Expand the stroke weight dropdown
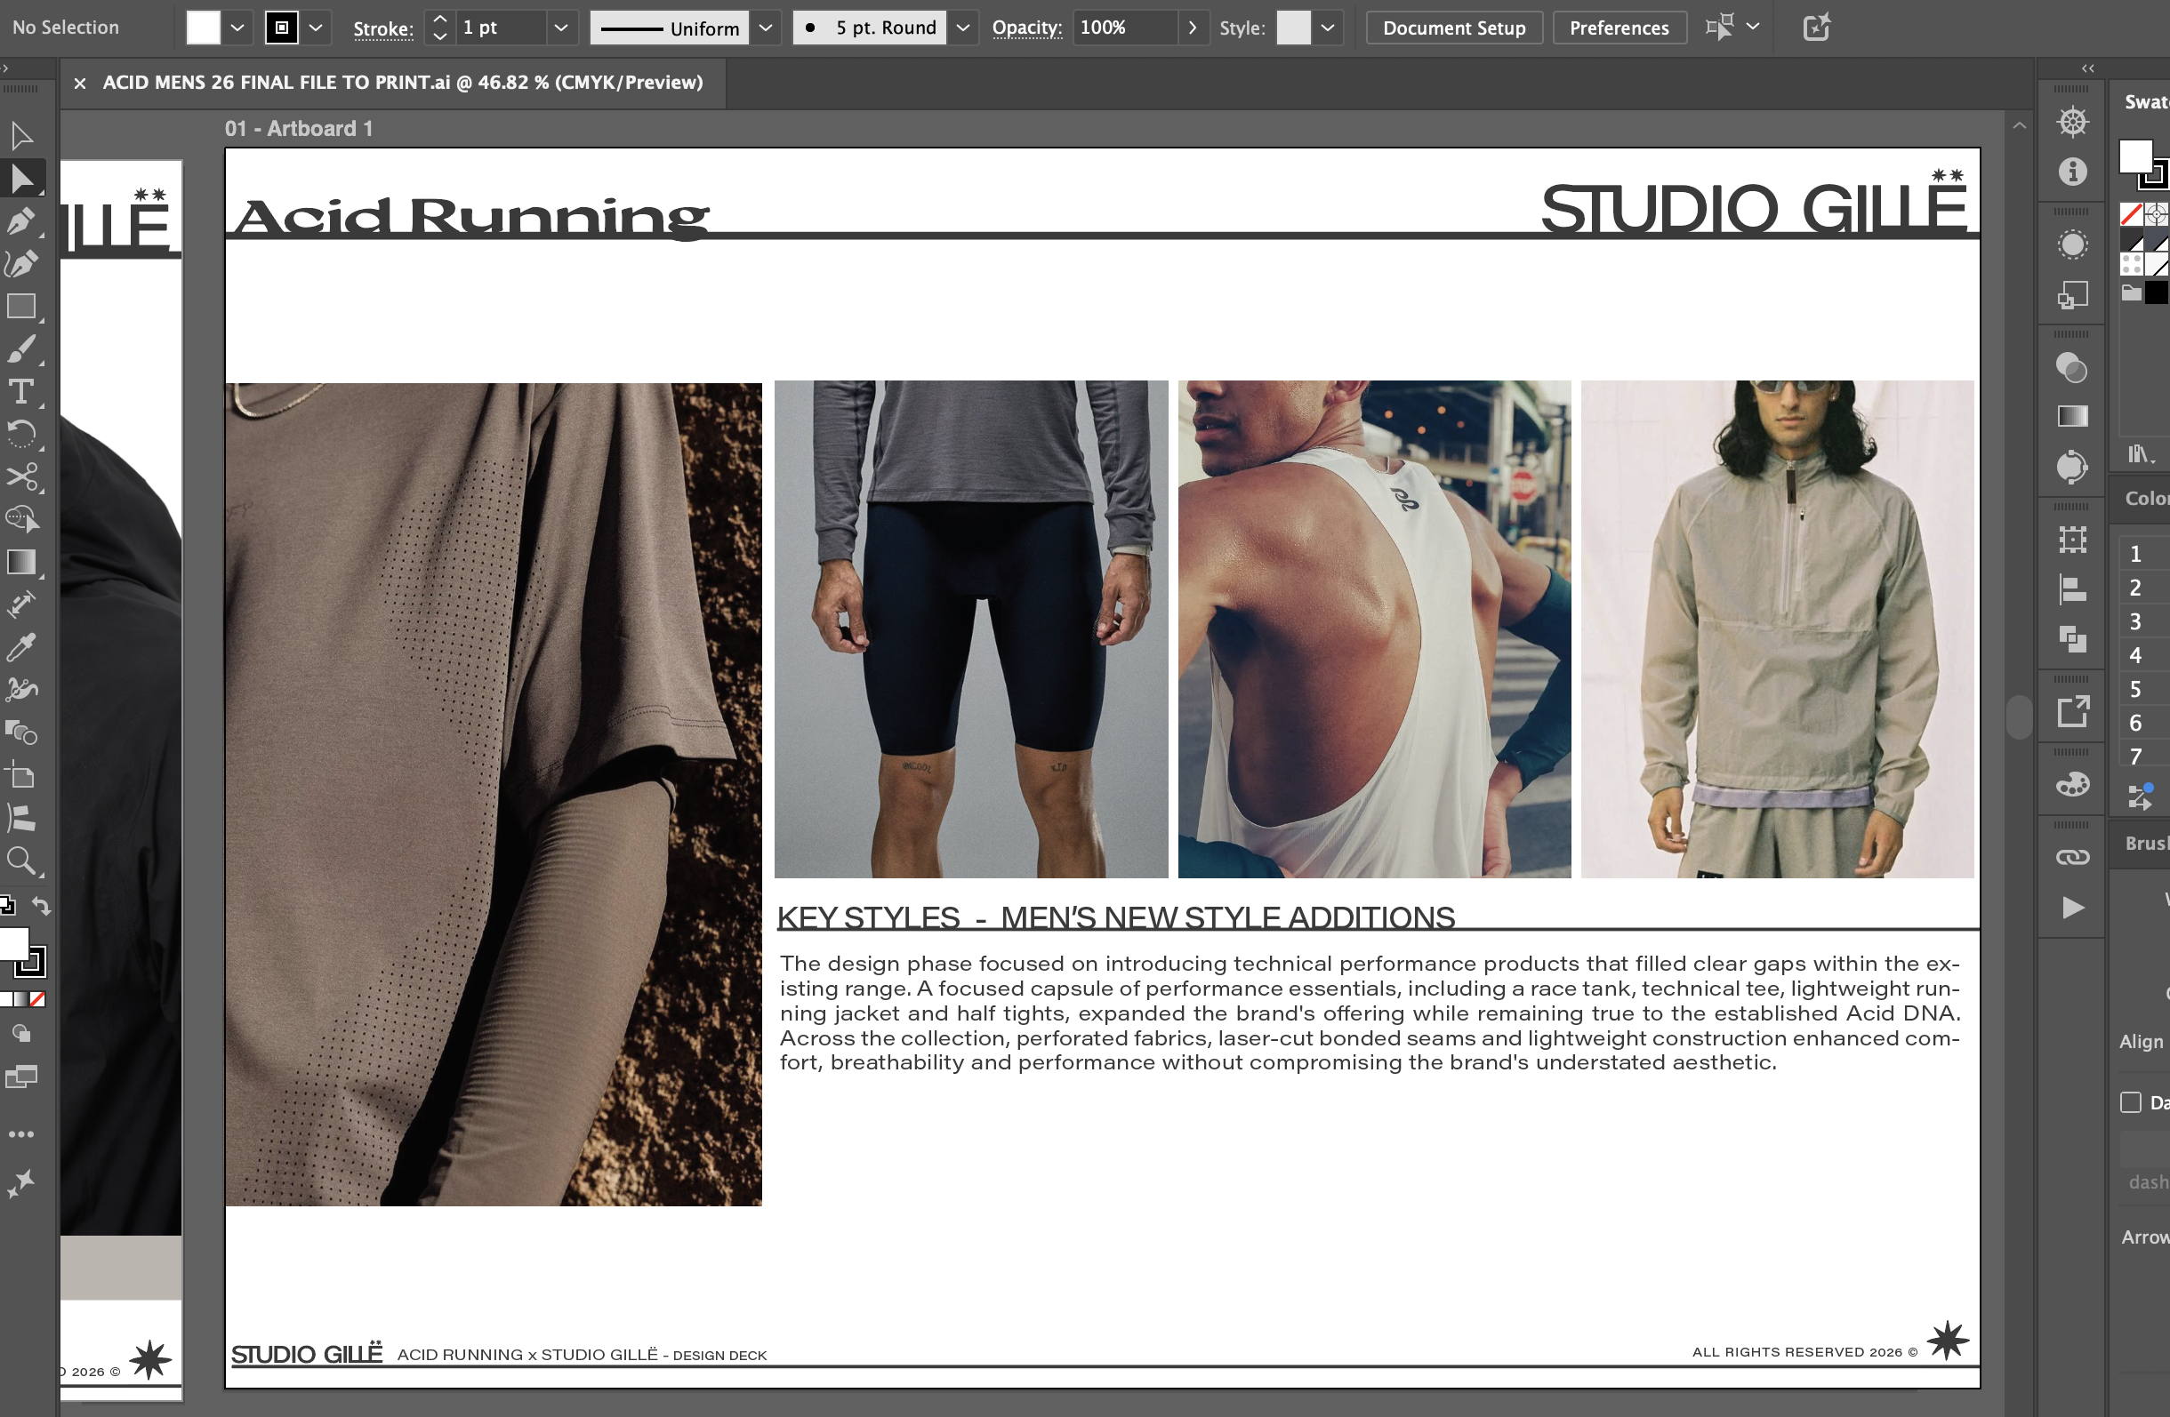2170x1417 pixels. 561,28
